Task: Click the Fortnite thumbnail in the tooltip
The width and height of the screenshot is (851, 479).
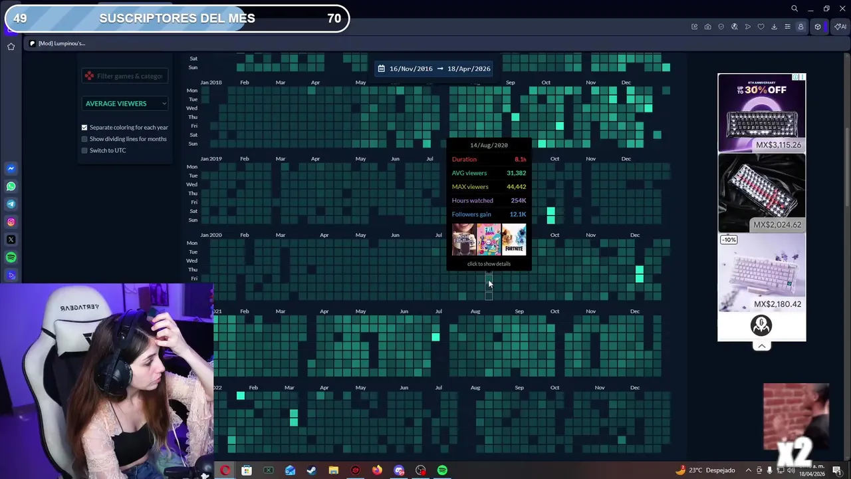Action: (514, 239)
